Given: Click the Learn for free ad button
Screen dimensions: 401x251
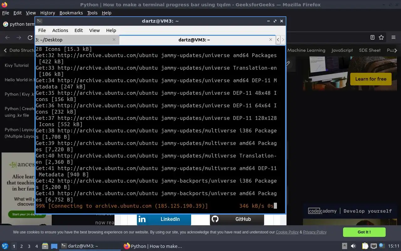Looking at the screenshot, I should [371, 79].
